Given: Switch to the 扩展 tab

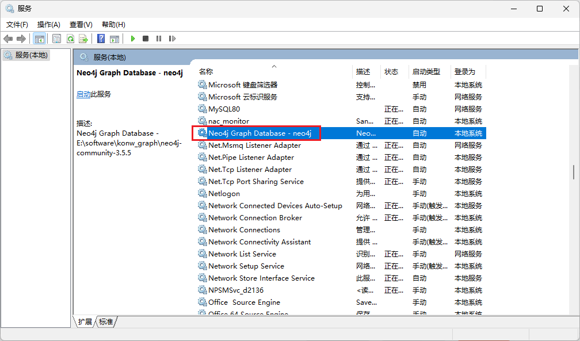Looking at the screenshot, I should coord(85,322).
